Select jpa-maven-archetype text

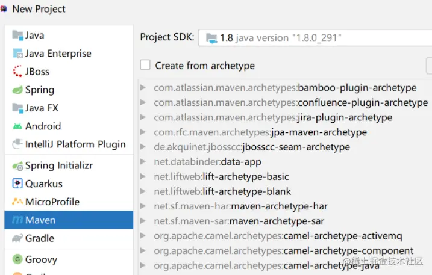(x=319, y=132)
